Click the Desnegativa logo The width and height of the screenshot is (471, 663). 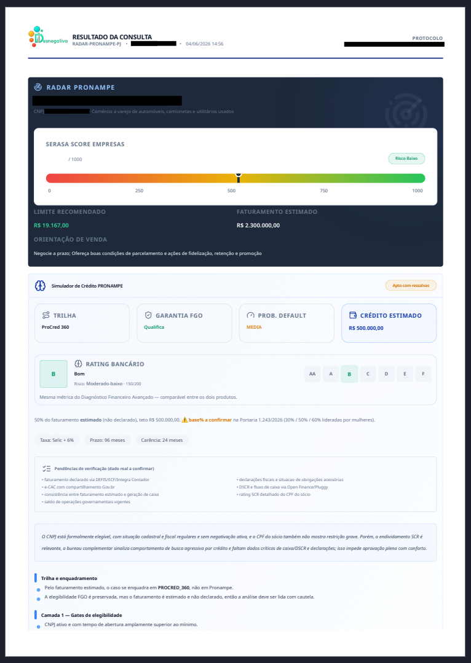click(x=48, y=36)
